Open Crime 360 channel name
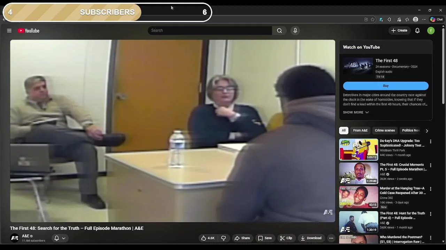Viewport: 446px width, 250px height. (386, 198)
